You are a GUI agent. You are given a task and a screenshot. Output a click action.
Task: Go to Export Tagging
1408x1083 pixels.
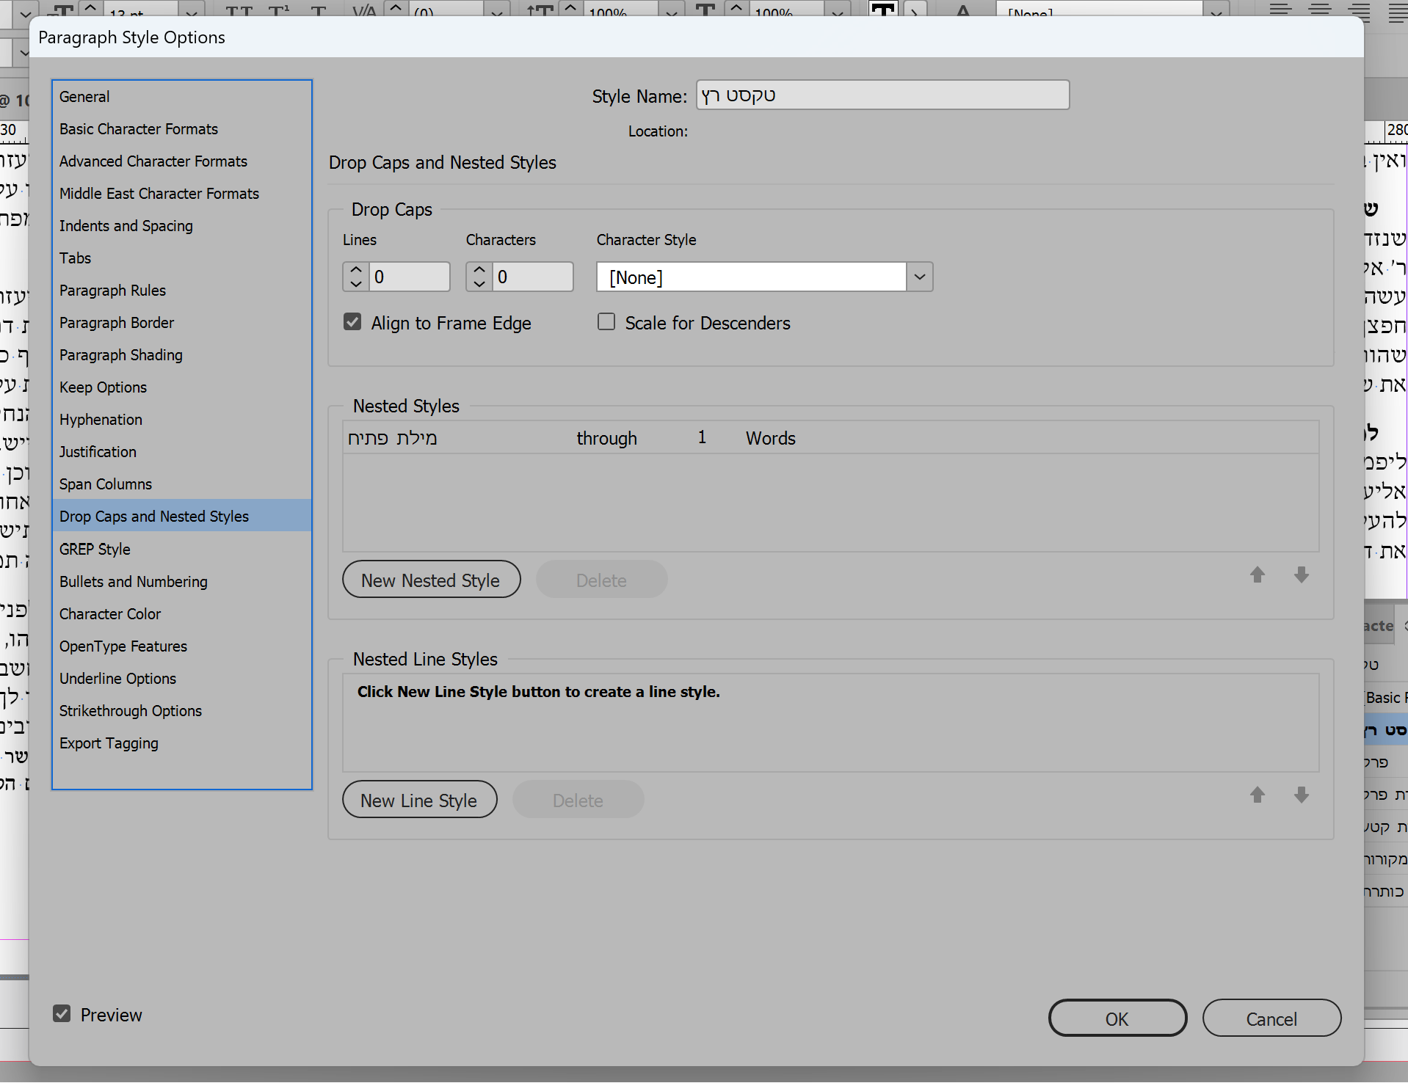pos(182,743)
